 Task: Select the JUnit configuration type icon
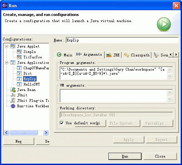pos(13,95)
